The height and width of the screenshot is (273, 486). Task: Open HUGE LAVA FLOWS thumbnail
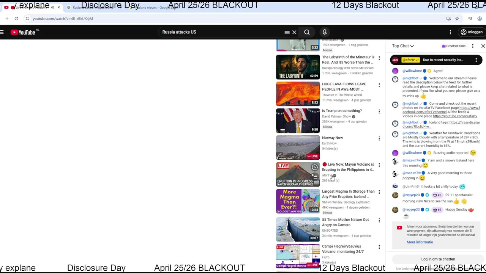pos(298,94)
